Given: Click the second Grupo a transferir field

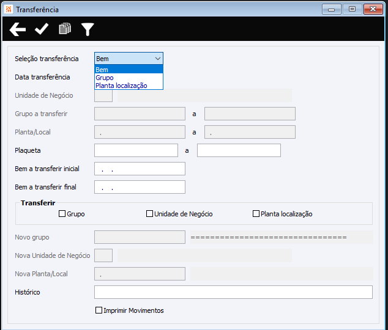Looking at the screenshot, I should [250, 114].
